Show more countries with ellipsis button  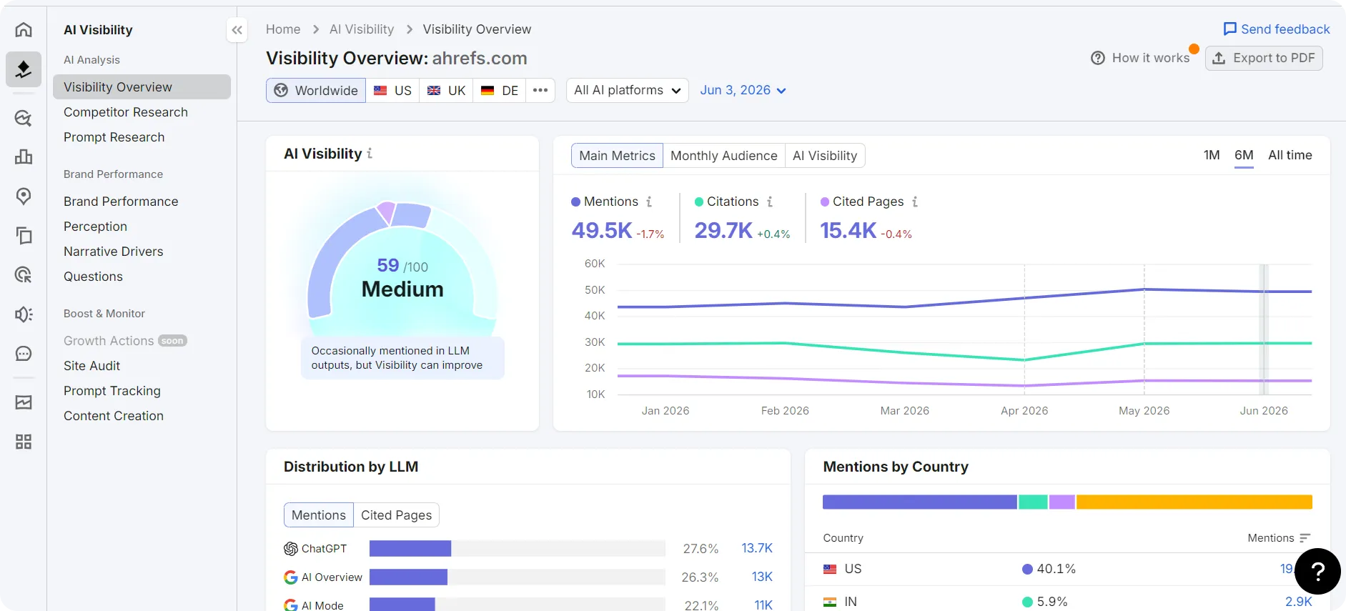[540, 91]
